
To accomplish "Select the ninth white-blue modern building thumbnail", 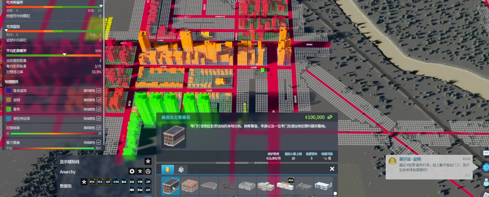I will click(323, 186).
